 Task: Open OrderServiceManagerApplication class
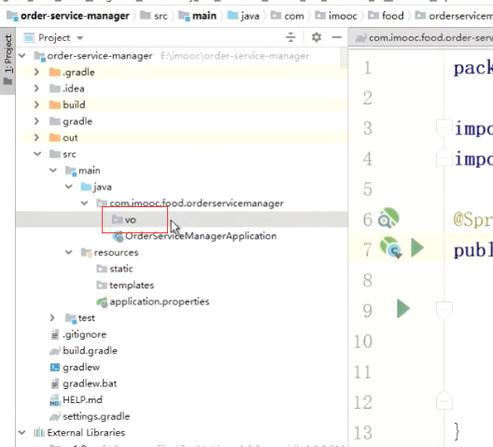(x=201, y=236)
